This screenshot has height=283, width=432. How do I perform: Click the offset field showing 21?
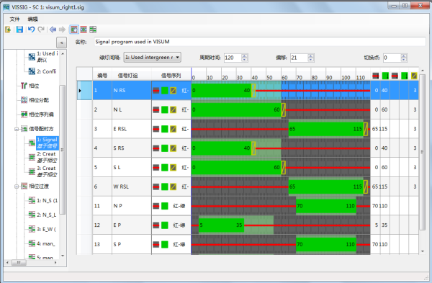point(299,58)
